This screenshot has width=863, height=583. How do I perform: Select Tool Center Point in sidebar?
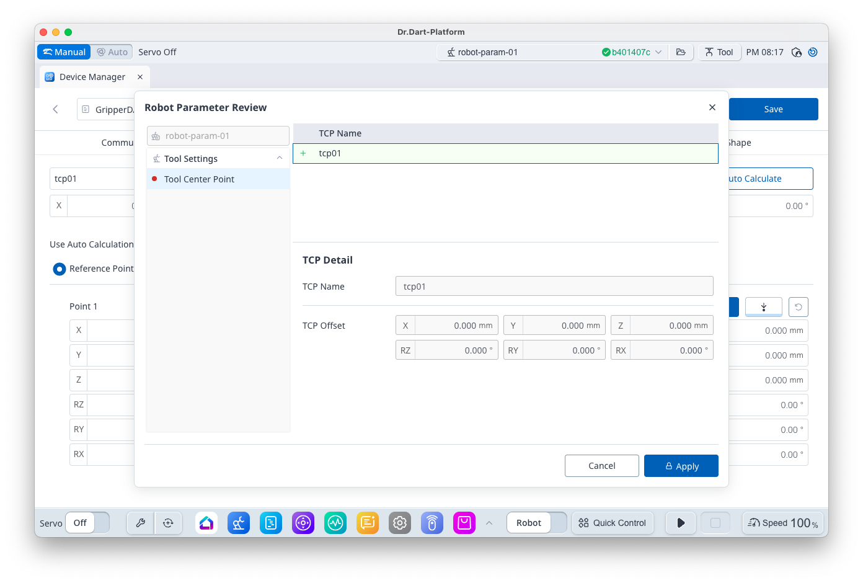tap(199, 179)
